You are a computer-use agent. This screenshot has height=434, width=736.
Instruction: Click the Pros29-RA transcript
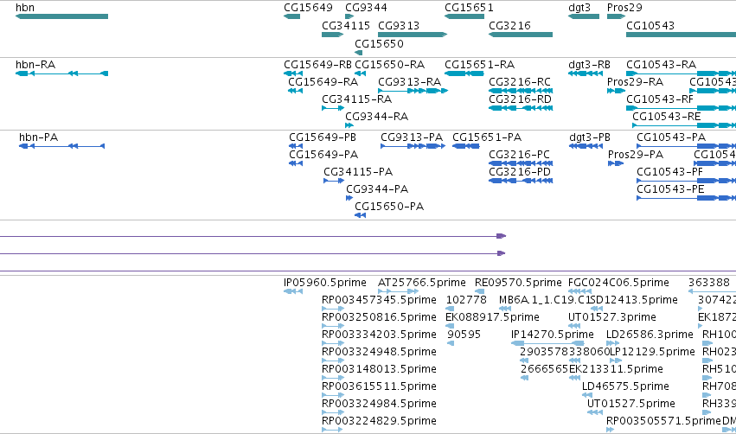coord(616,91)
